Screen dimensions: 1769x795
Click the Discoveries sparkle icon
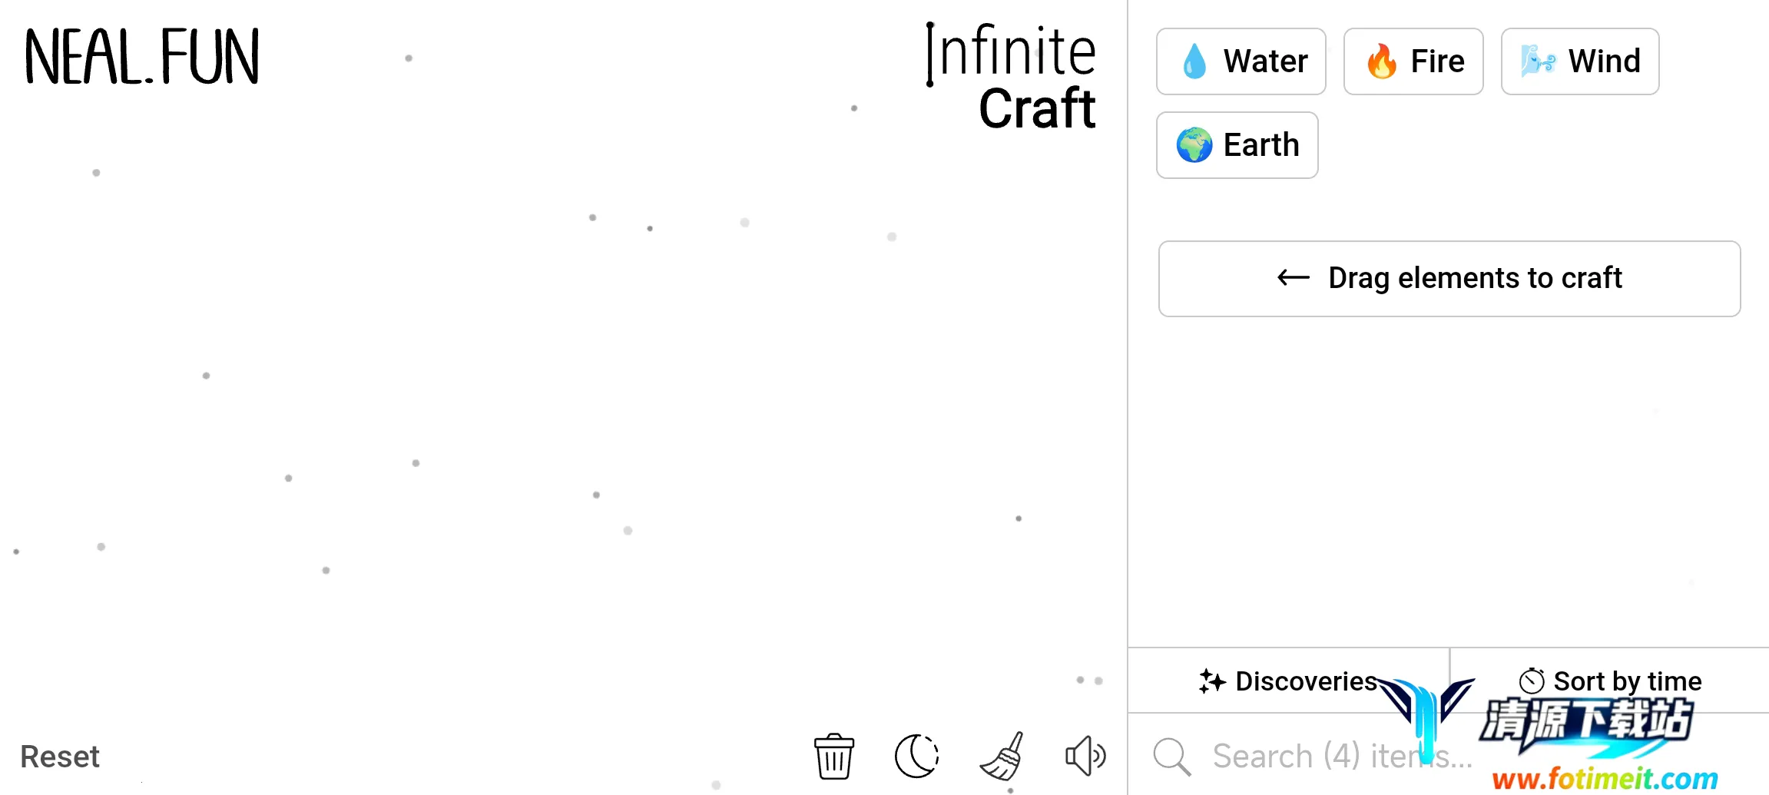[x=1212, y=681]
